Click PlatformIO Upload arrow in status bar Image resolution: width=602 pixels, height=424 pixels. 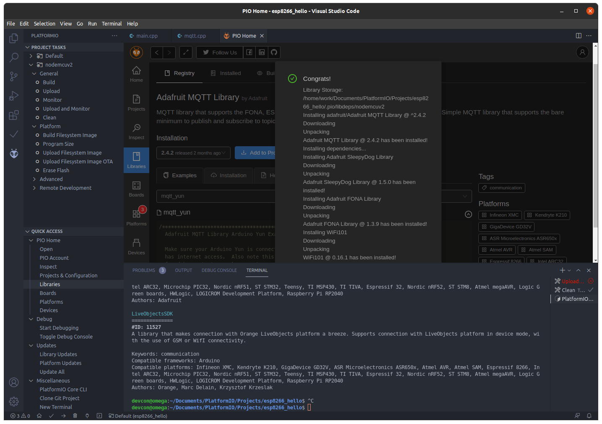tap(63, 416)
